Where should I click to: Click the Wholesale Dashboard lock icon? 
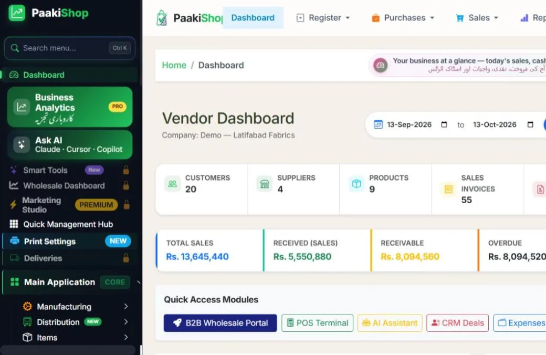pos(126,185)
